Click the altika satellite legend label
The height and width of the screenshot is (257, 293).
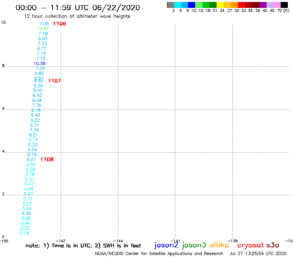tap(219, 245)
